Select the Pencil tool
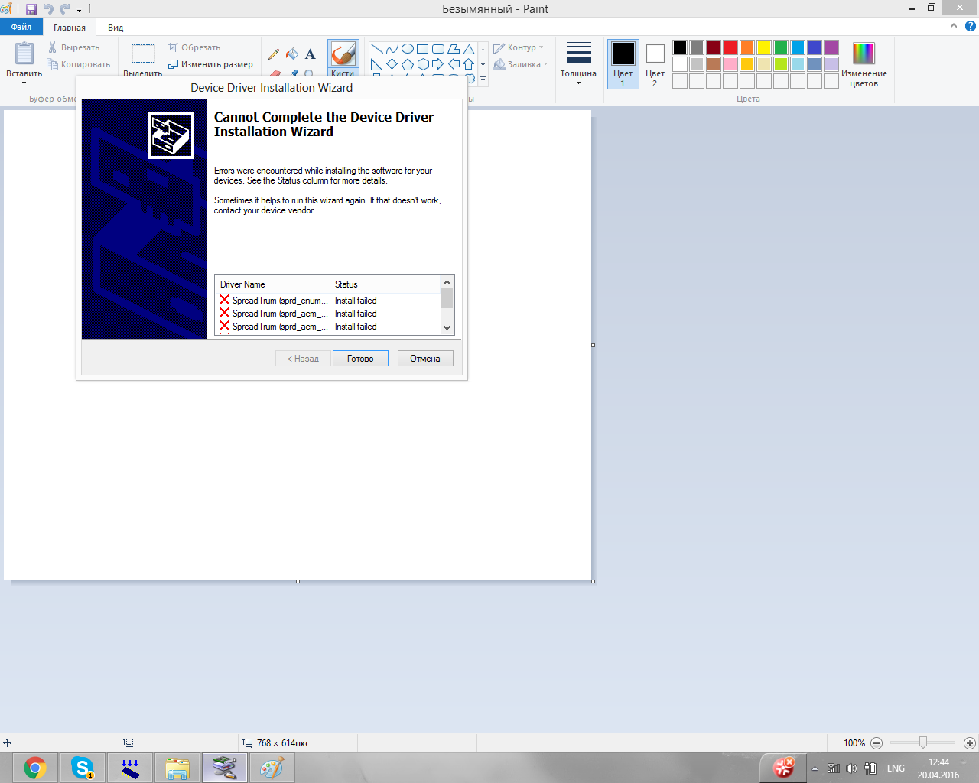The width and height of the screenshot is (979, 783). point(274,54)
